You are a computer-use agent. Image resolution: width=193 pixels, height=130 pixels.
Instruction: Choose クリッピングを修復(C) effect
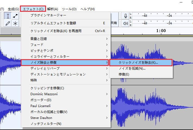click(66, 88)
